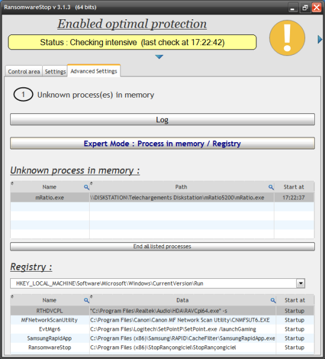This screenshot has width=325, height=359.
Task: Click the Unknown process in memory heading
Action: pos(75,170)
